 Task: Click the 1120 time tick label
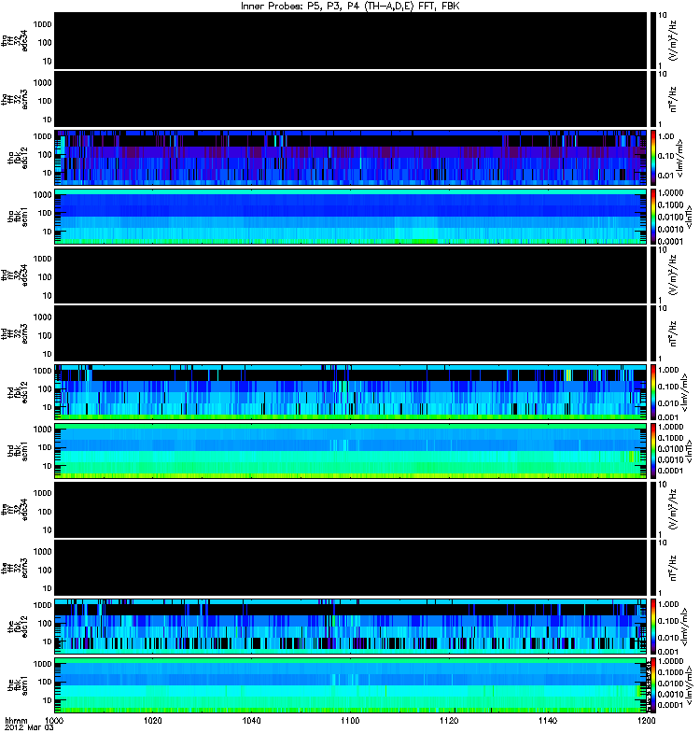449,721
